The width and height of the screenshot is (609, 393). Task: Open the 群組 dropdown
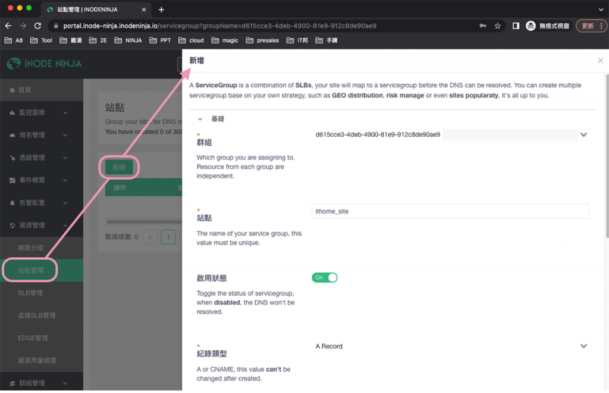coord(451,135)
